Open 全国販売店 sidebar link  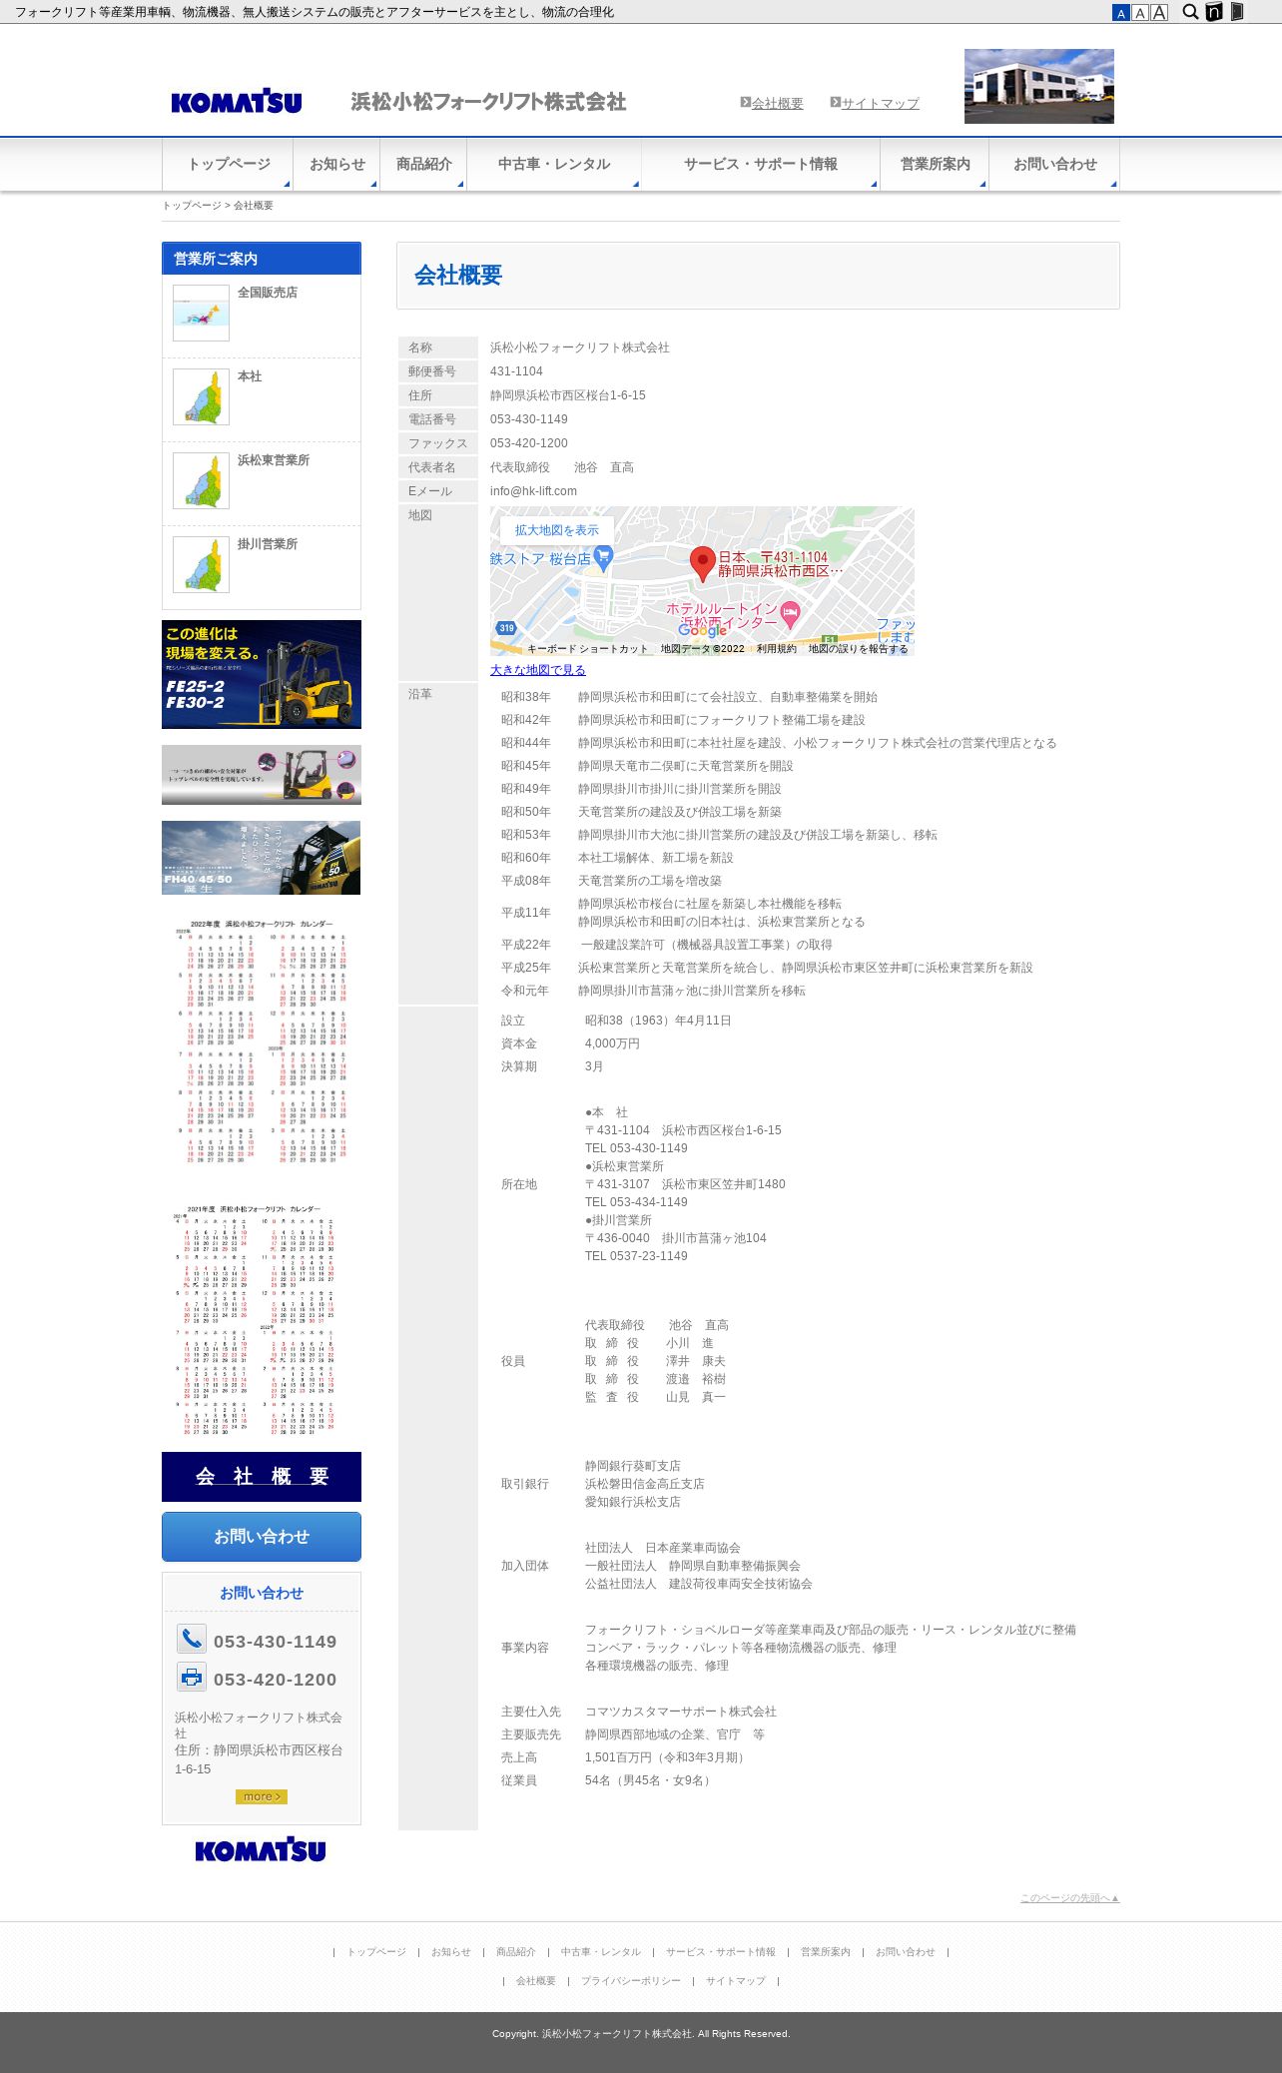[268, 293]
